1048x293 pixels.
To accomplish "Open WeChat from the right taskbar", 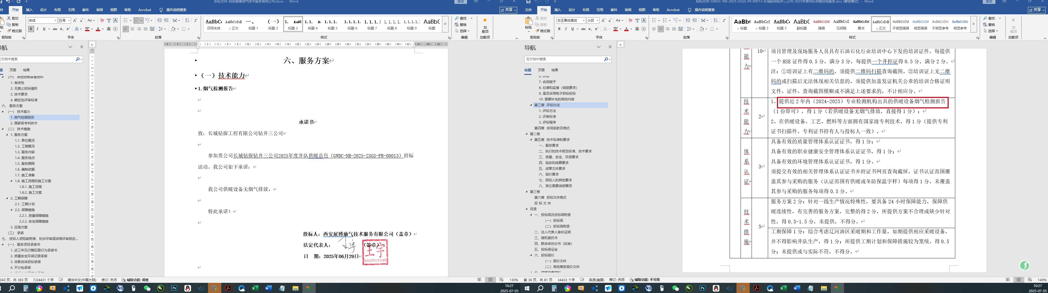I will click(x=675, y=288).
